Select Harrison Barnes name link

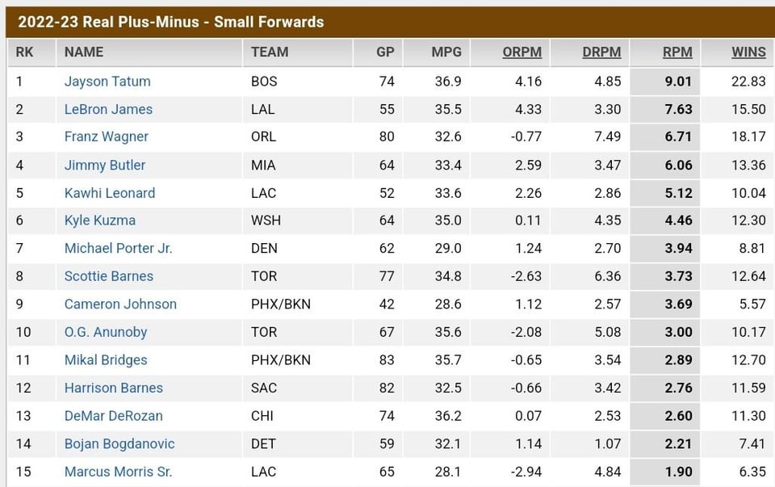pyautogui.click(x=114, y=388)
